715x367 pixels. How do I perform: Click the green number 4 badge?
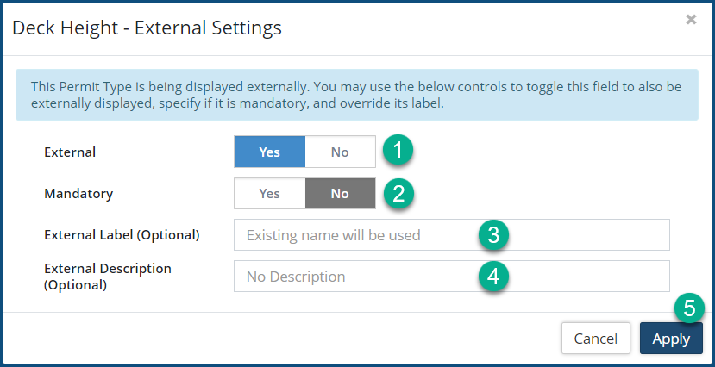point(492,276)
